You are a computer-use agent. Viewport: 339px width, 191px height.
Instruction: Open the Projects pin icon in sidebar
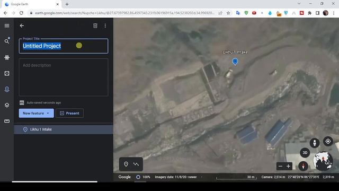click(7, 89)
